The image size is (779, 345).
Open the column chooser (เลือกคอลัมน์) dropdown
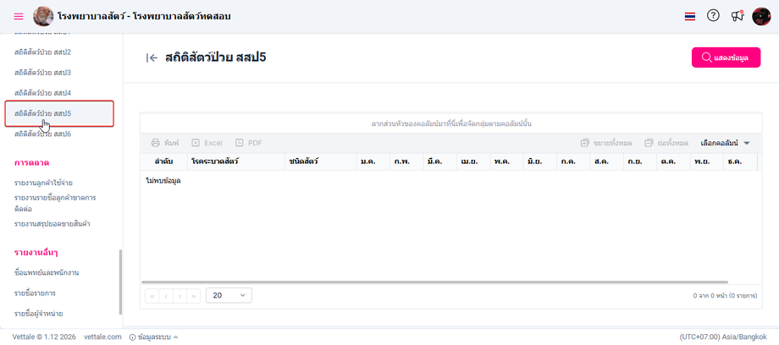point(726,143)
